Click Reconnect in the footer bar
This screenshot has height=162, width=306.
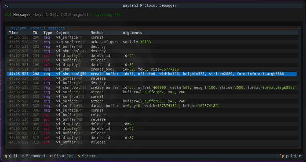pyautogui.click(x=34, y=156)
